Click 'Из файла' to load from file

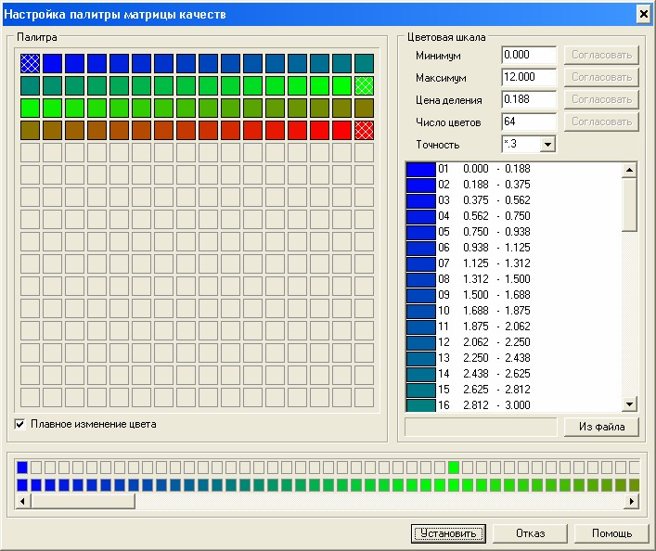tap(601, 427)
